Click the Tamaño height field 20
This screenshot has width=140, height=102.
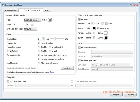click(99, 24)
